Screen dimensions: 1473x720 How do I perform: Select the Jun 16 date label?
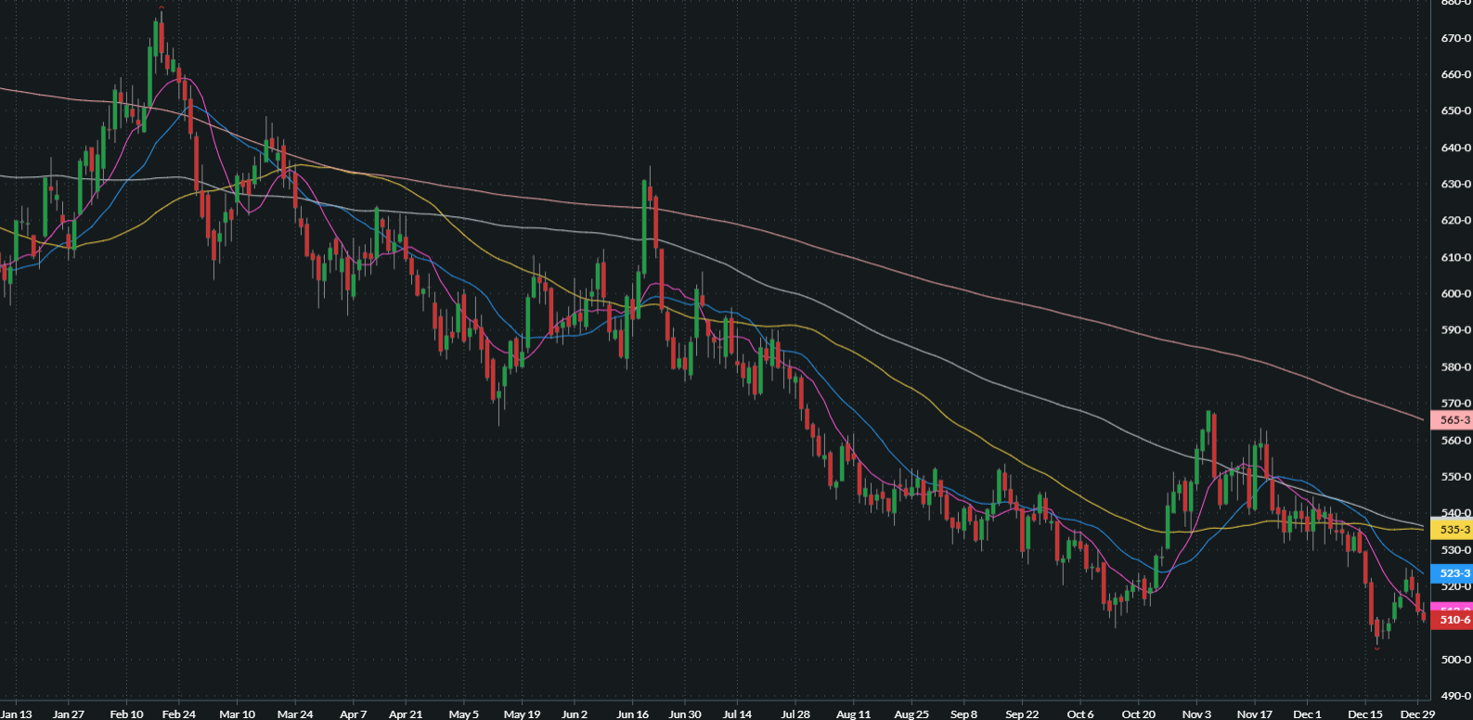(632, 714)
